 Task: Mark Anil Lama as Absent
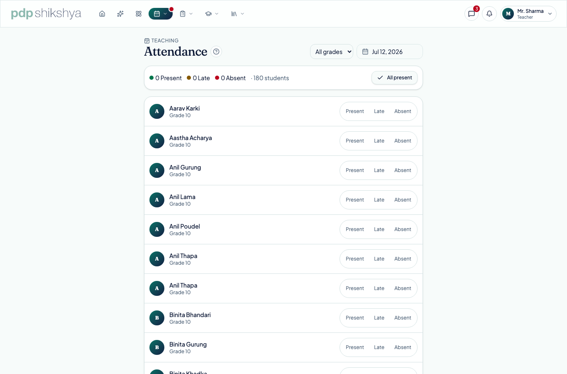point(403,200)
